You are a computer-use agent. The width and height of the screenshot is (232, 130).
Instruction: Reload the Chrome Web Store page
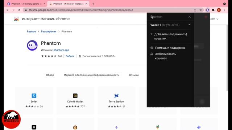coord(19,10)
